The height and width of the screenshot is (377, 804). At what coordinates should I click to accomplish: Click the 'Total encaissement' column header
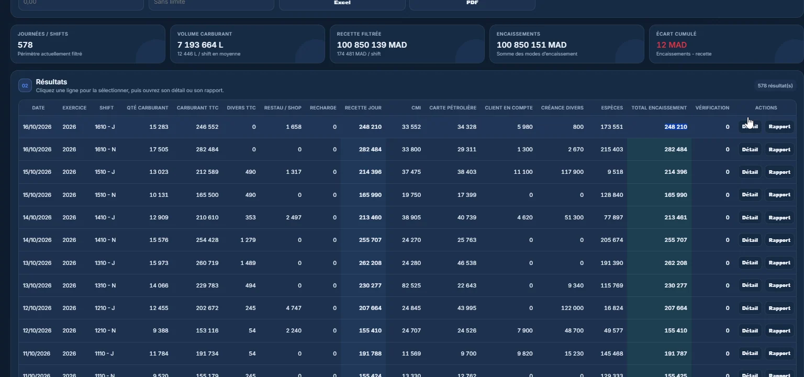659,108
